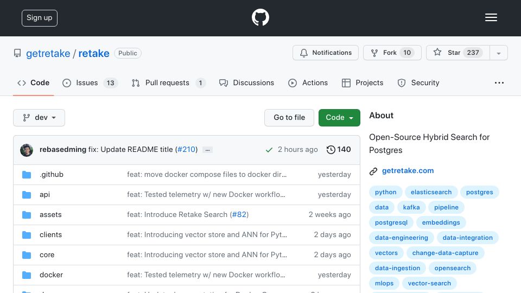Open the getretake owner link
521x293 pixels.
point(48,54)
